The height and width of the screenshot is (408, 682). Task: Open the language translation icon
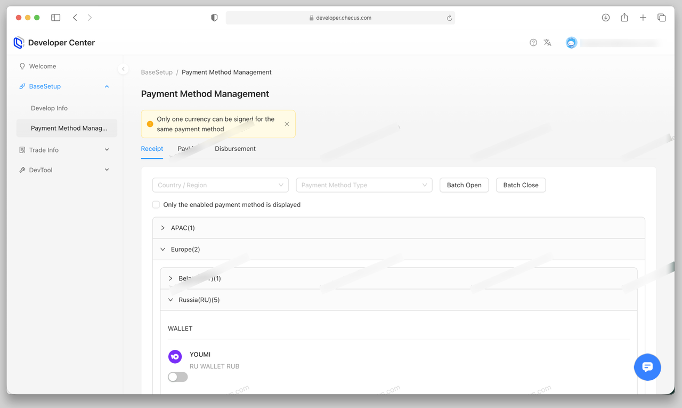(547, 43)
